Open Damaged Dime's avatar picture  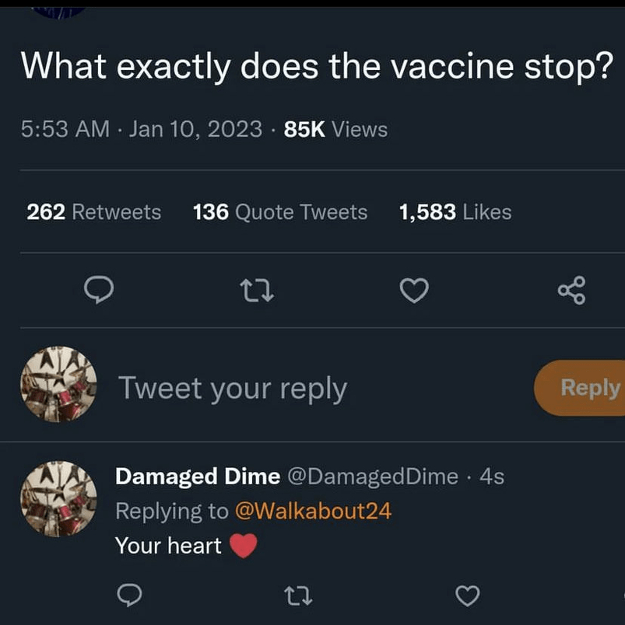tap(58, 499)
